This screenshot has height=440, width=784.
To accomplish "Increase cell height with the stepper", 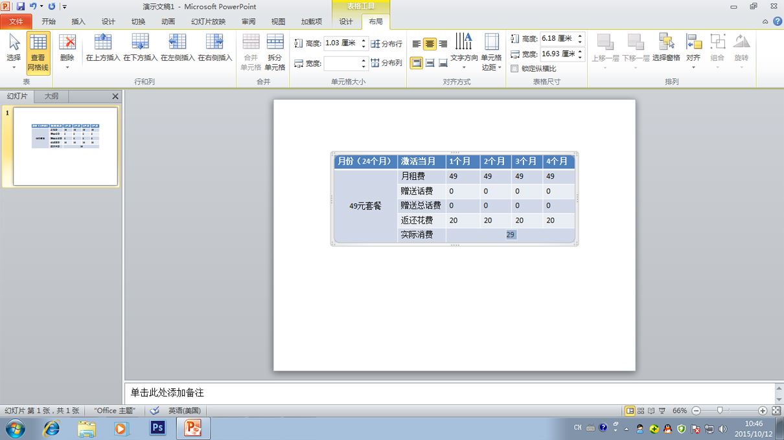I will (363, 41).
